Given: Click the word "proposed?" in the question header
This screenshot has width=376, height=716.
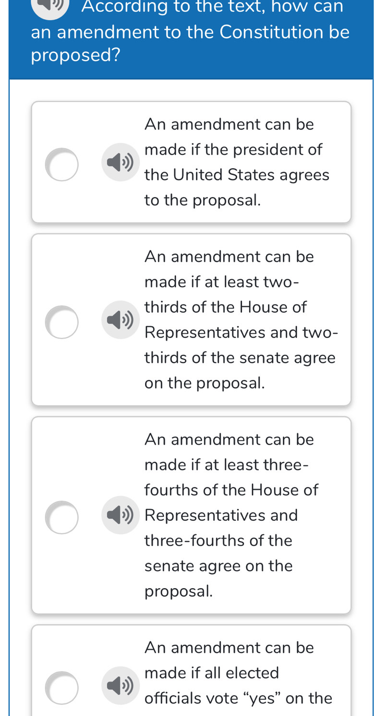Looking at the screenshot, I should [x=75, y=56].
